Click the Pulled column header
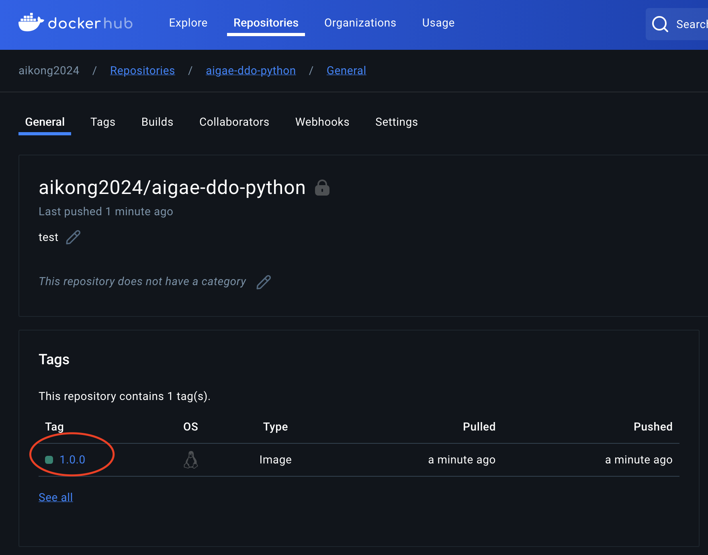Screen dimensions: 708x555 [479, 426]
